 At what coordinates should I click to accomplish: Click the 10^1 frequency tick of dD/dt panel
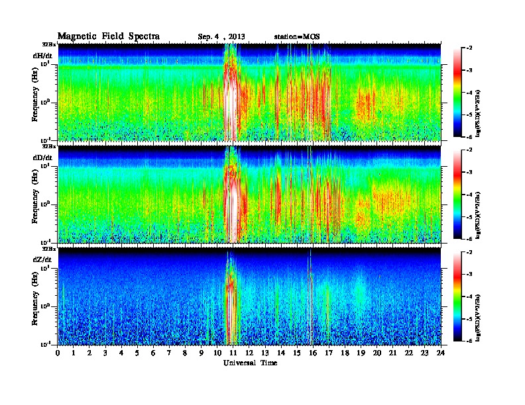click(45, 165)
